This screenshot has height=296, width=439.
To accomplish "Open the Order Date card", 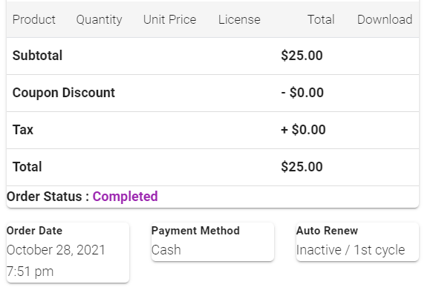I will click(x=68, y=253).
